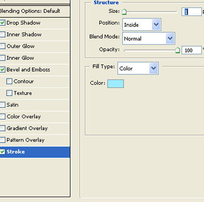The height and width of the screenshot is (202, 204).
Task: Select the Drop Shadow style label
Action: tap(24, 23)
